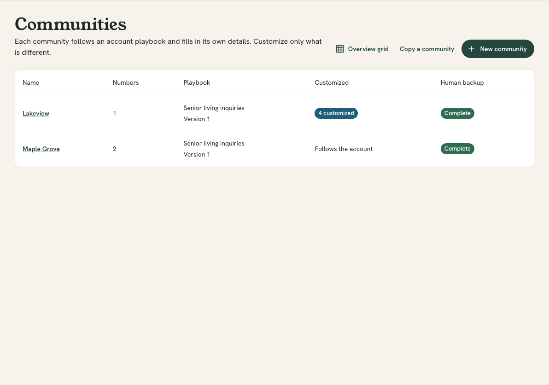Click the Playbook column header
The height and width of the screenshot is (385, 549).
[197, 82]
